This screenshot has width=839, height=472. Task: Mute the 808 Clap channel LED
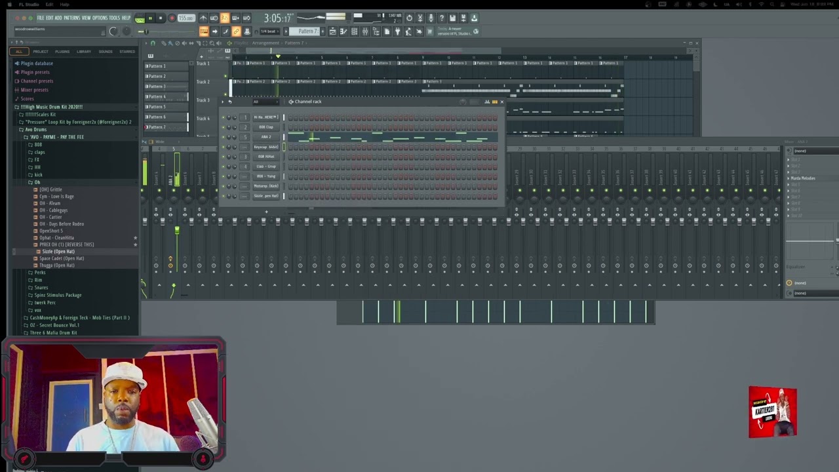[223, 127]
